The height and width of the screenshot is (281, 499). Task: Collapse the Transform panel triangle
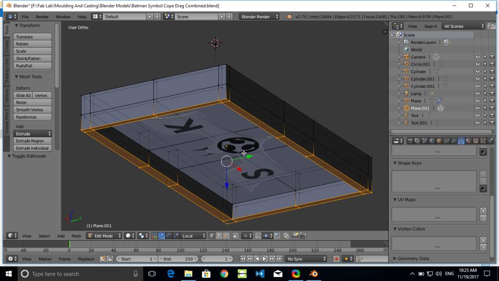(x=17, y=25)
